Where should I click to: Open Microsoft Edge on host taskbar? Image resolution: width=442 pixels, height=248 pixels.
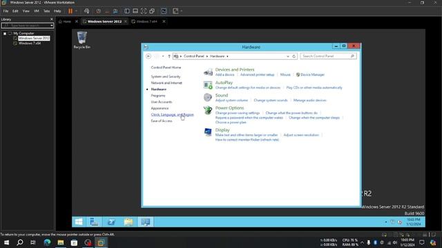47,242
